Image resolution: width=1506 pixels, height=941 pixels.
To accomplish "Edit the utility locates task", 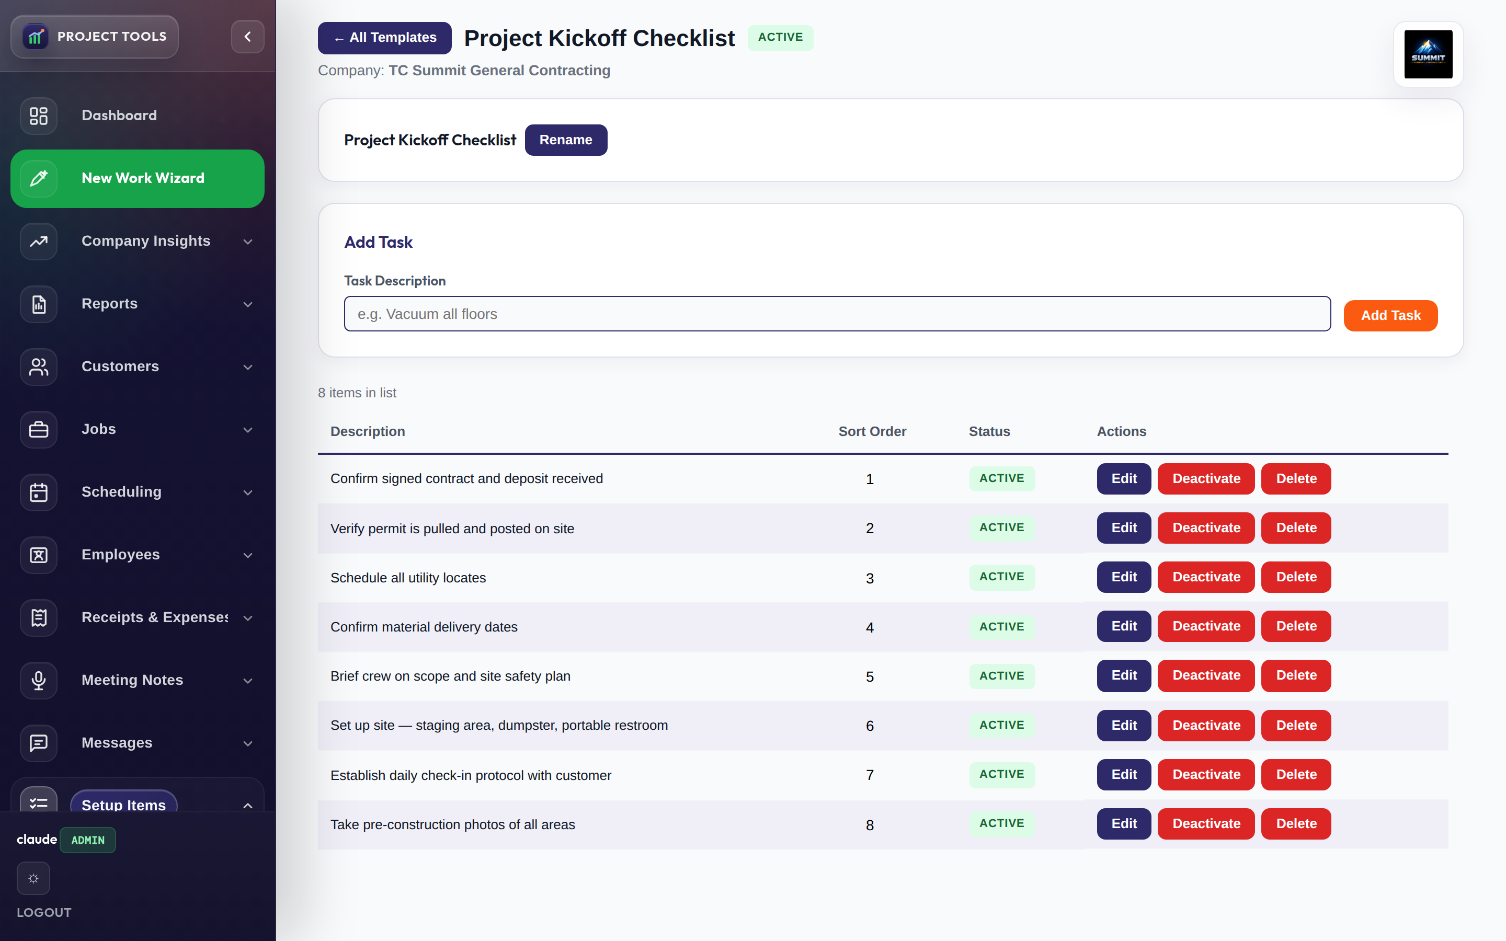I will pyautogui.click(x=1124, y=577).
